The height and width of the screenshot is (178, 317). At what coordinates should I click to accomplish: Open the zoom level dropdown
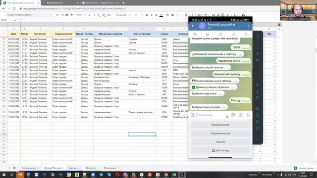tap(81, 15)
